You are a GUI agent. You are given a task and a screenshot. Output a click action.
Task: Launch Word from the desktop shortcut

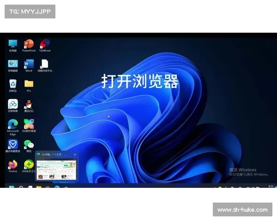coord(29,66)
